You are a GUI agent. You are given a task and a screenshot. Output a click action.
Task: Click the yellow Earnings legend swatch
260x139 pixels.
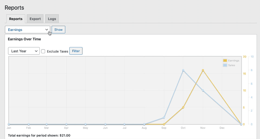coord(225,61)
